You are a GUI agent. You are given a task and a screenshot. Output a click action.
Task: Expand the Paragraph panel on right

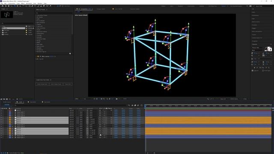(x=255, y=41)
